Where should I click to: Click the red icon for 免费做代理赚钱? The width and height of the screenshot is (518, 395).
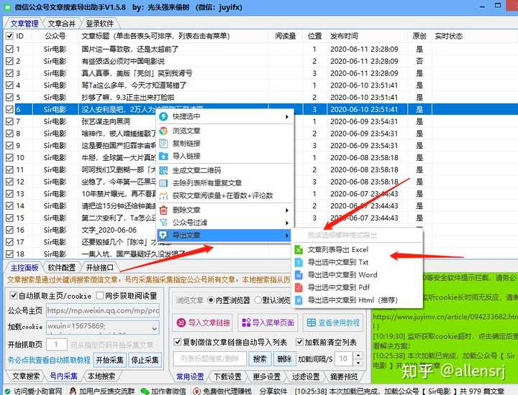click(197, 391)
